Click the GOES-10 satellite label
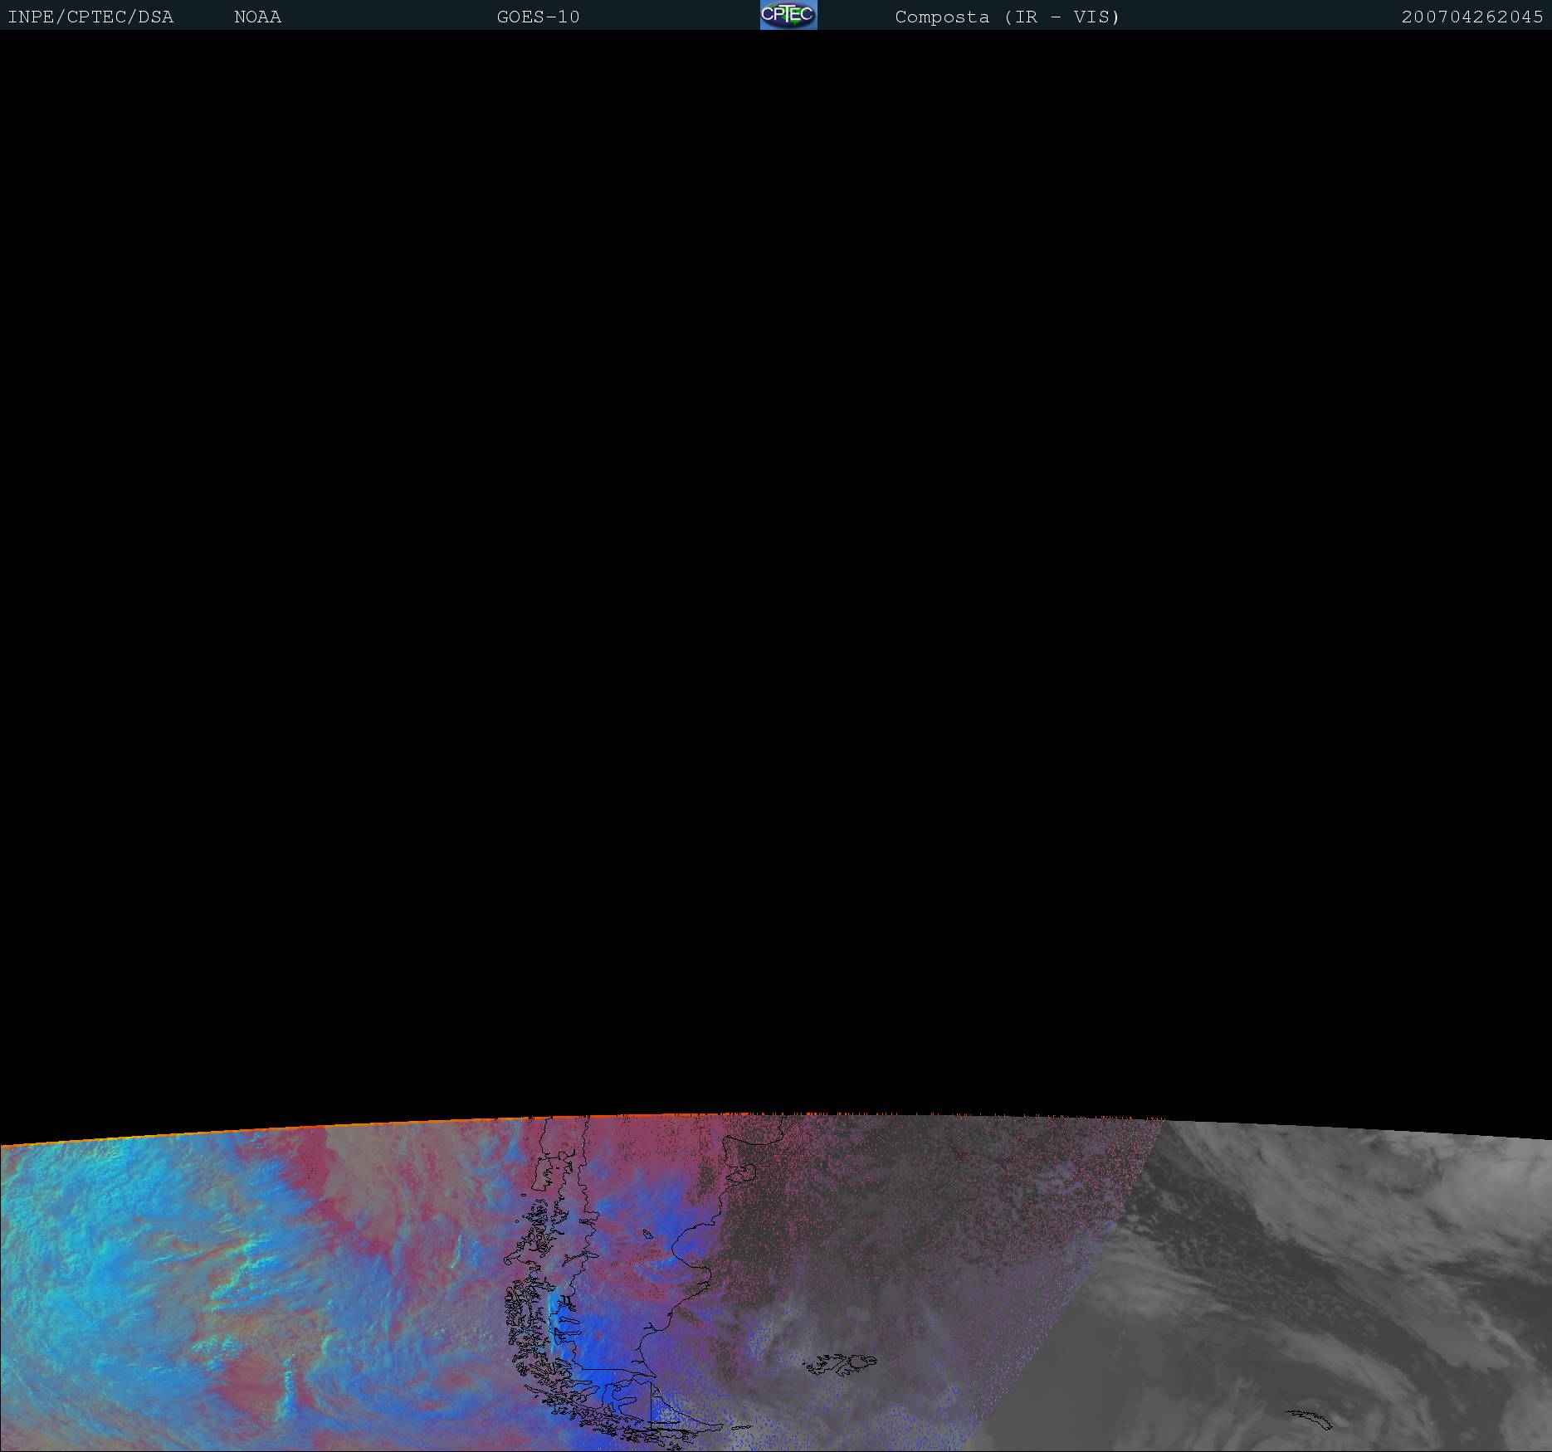Image resolution: width=1552 pixels, height=1452 pixels. [539, 17]
